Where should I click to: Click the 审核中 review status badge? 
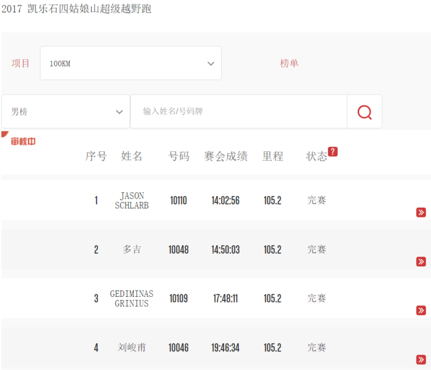pos(23,141)
